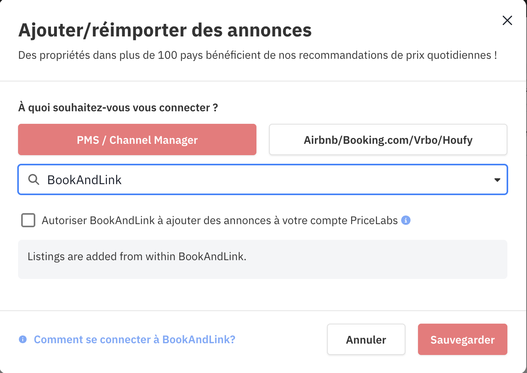The width and height of the screenshot is (527, 373).
Task: Close the Ajouter/réimporter des annonces dialog
Action: pyautogui.click(x=507, y=21)
